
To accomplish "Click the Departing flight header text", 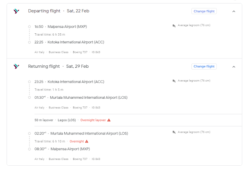I will click(44, 11).
